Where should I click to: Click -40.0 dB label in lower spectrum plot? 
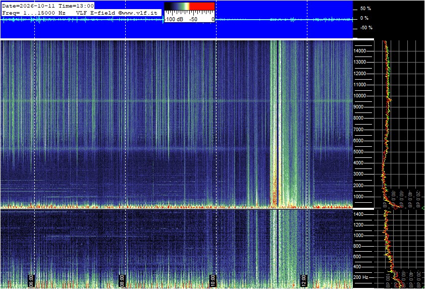(x=411, y=279)
